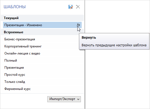The image size is (150, 109).
Task: Choose the Только слайд template
Action: [x=15, y=82]
